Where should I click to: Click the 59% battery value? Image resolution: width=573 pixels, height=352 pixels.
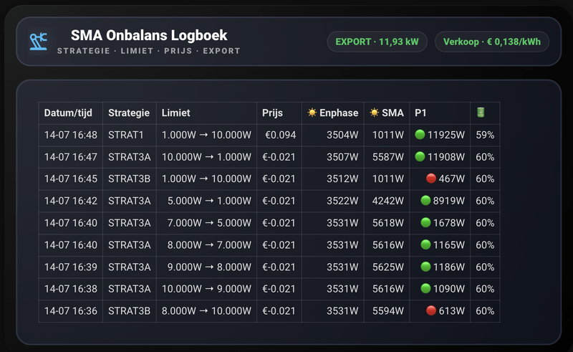click(485, 135)
